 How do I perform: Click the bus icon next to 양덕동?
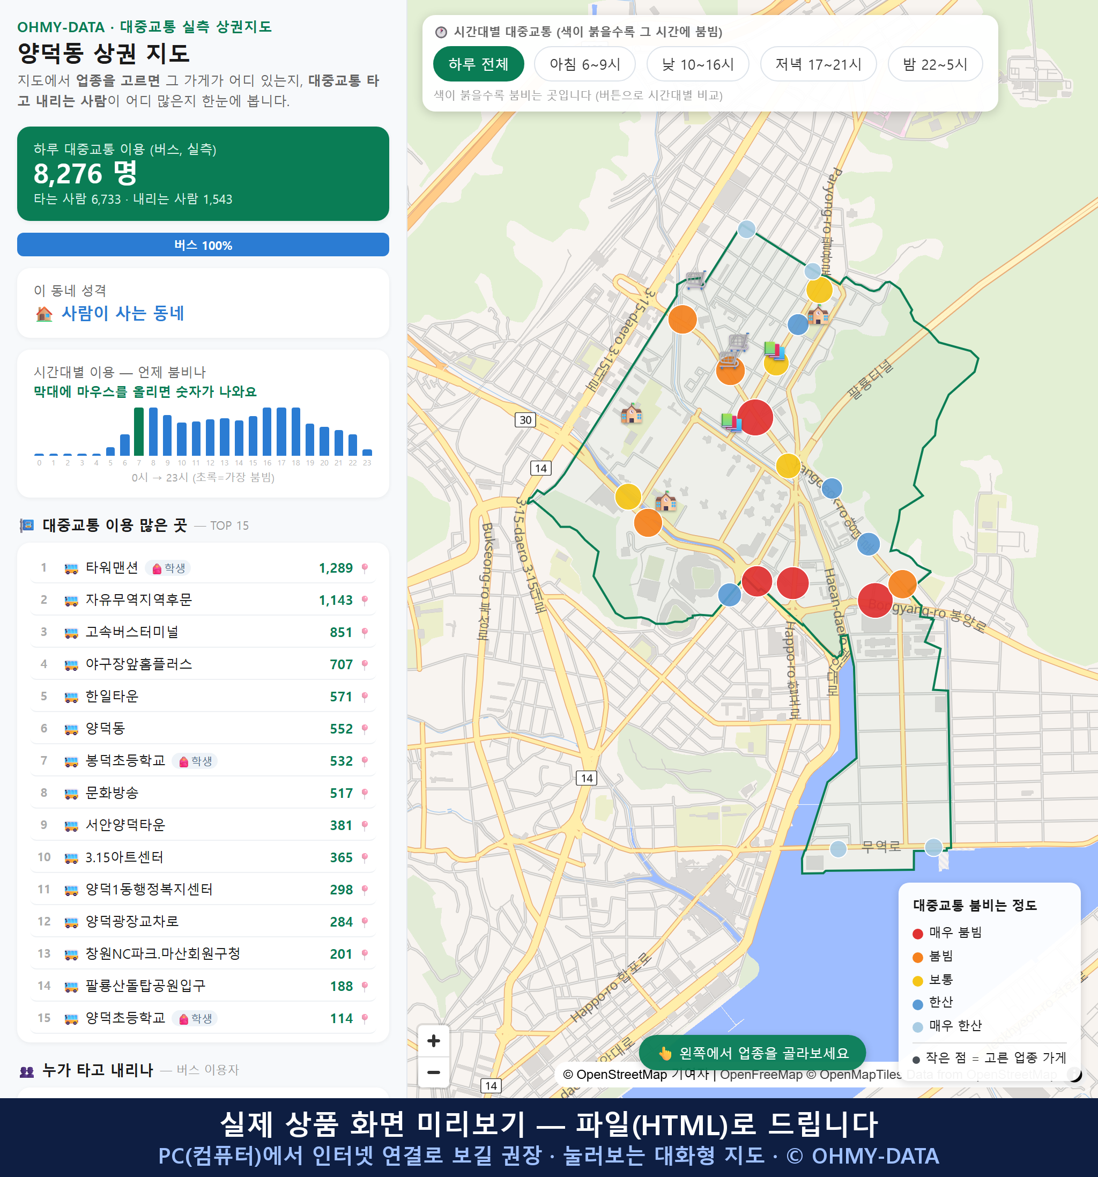click(x=71, y=729)
